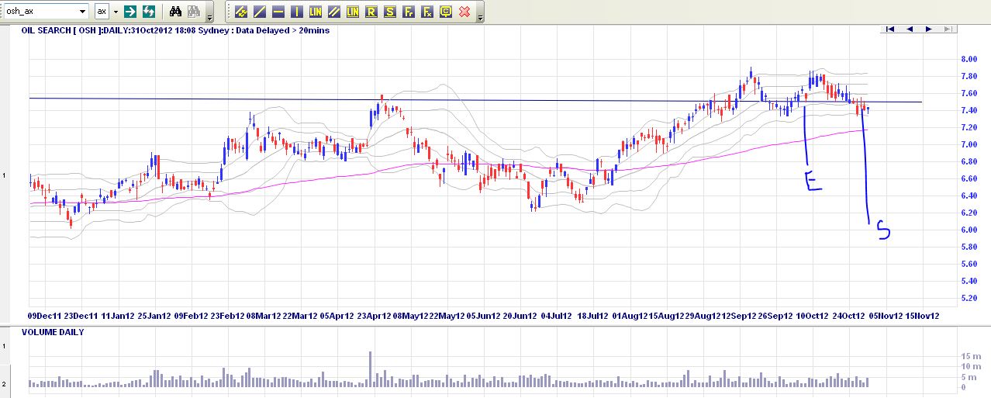Click the 5.20 price axis label
This screenshot has width=991, height=398.
pyautogui.click(x=969, y=298)
